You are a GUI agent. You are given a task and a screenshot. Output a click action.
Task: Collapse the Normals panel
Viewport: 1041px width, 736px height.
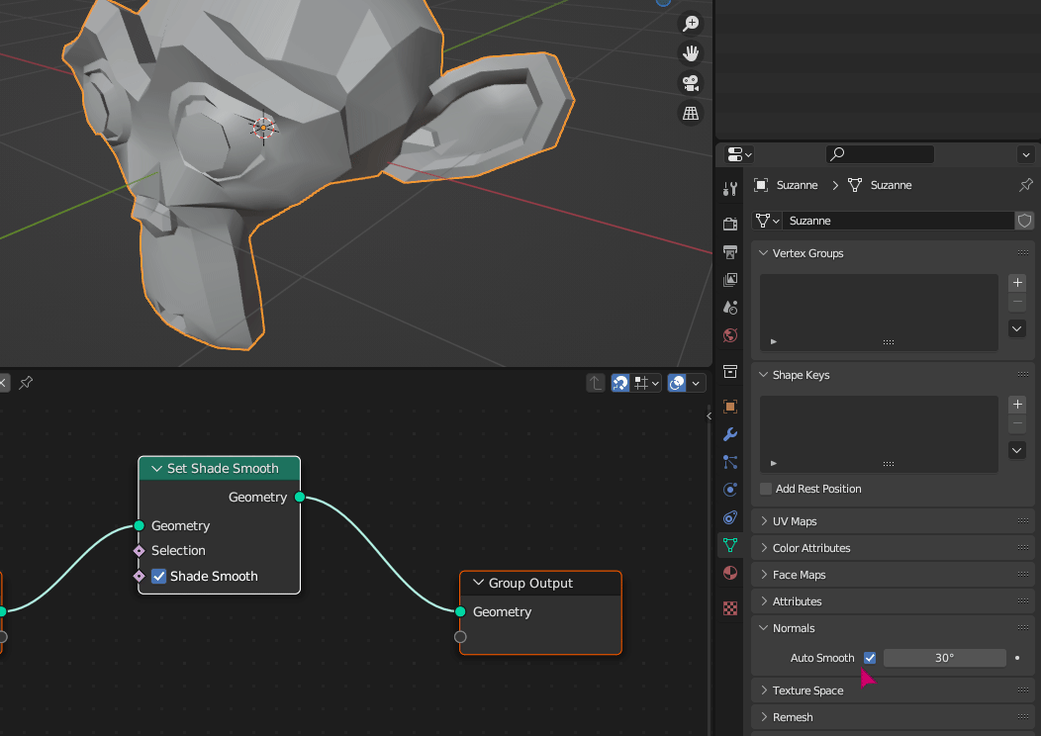[x=764, y=628]
